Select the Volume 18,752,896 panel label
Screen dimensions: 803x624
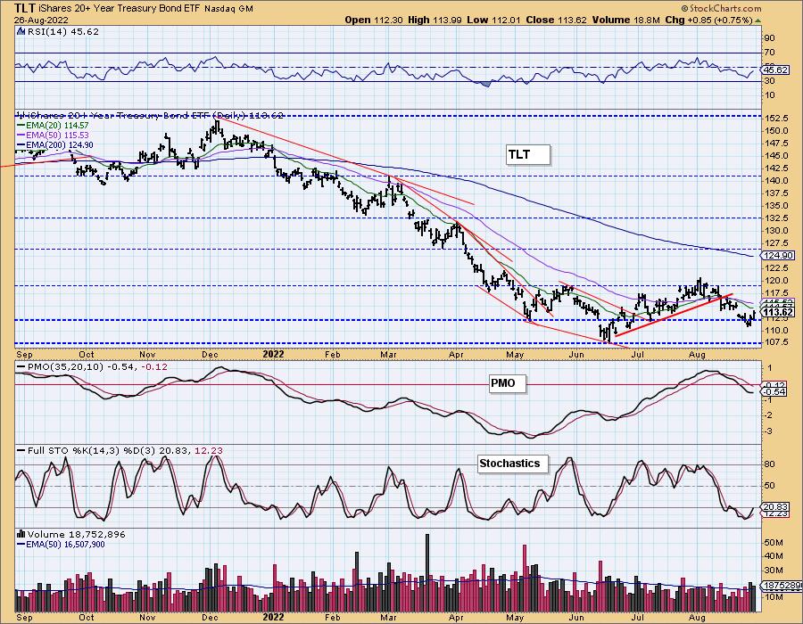coord(71,534)
